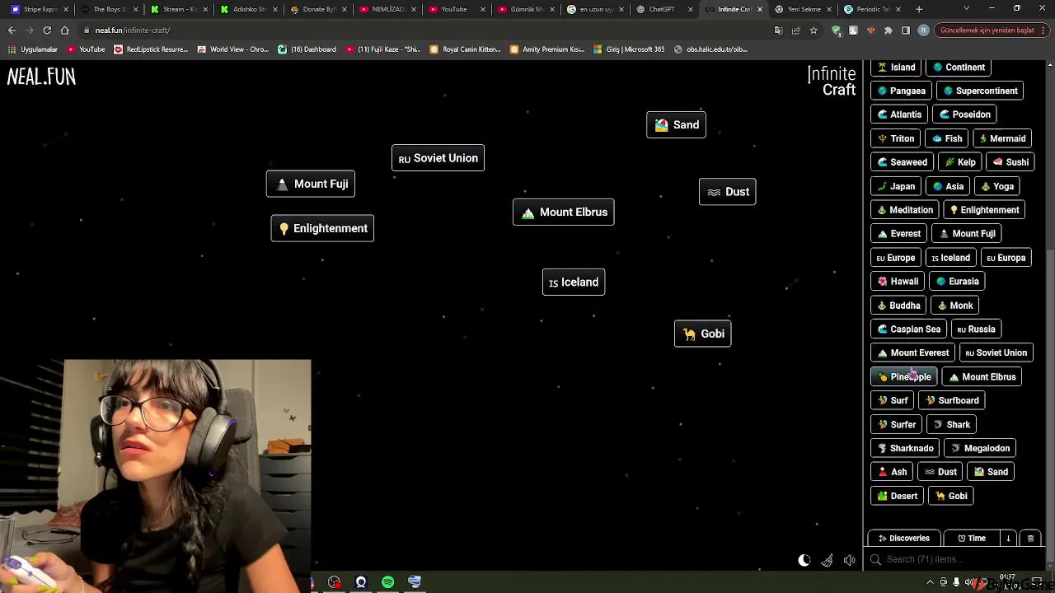
Task: Choose Everest in the sidebar
Action: point(899,234)
